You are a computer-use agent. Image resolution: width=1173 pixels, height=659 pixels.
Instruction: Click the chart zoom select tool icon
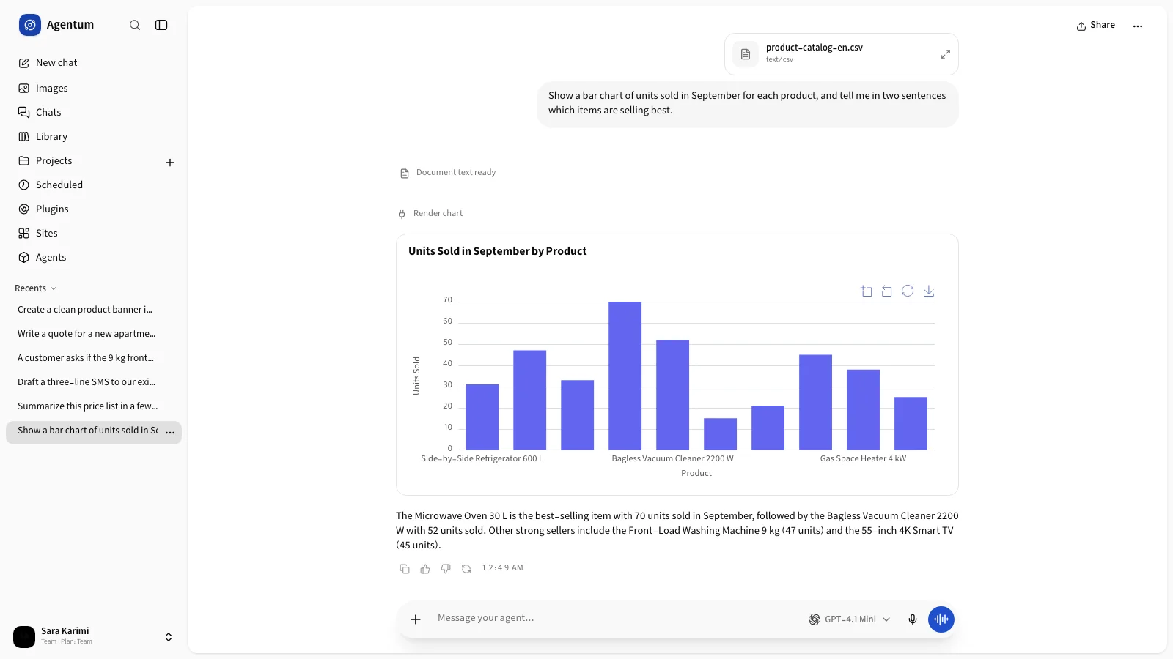[x=867, y=291]
